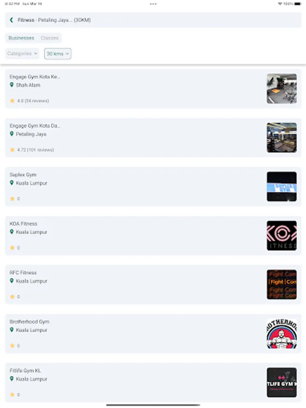View the Fitlife Gym KL thumbnail
306x408 pixels.
(282, 382)
